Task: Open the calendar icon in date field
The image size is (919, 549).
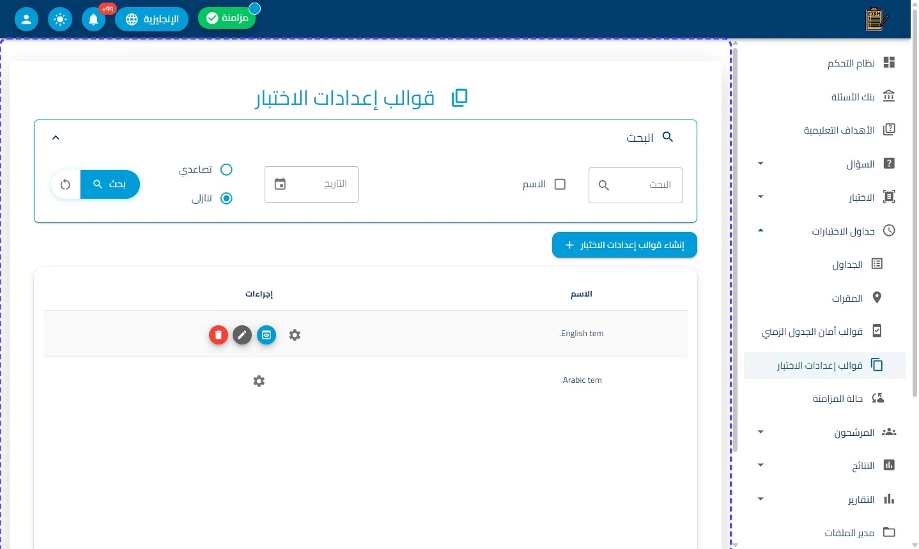Action: point(280,184)
